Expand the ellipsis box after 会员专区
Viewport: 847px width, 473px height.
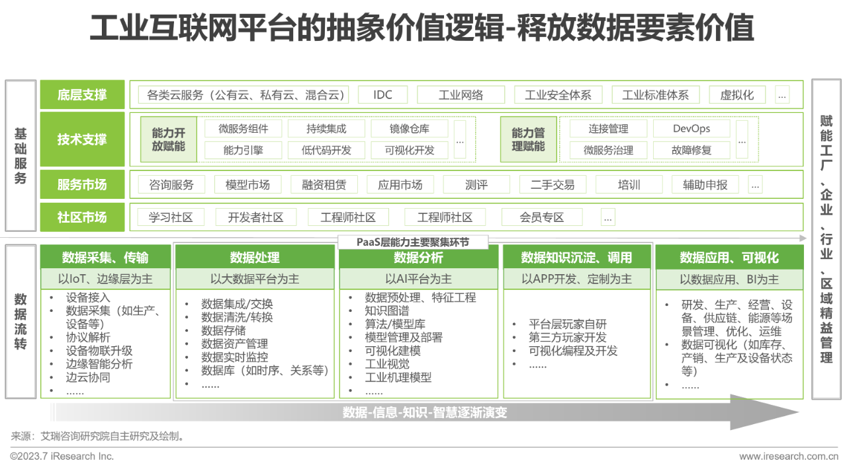[x=607, y=217]
